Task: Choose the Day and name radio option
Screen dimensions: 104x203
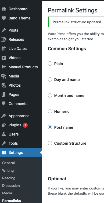Action: point(50,79)
